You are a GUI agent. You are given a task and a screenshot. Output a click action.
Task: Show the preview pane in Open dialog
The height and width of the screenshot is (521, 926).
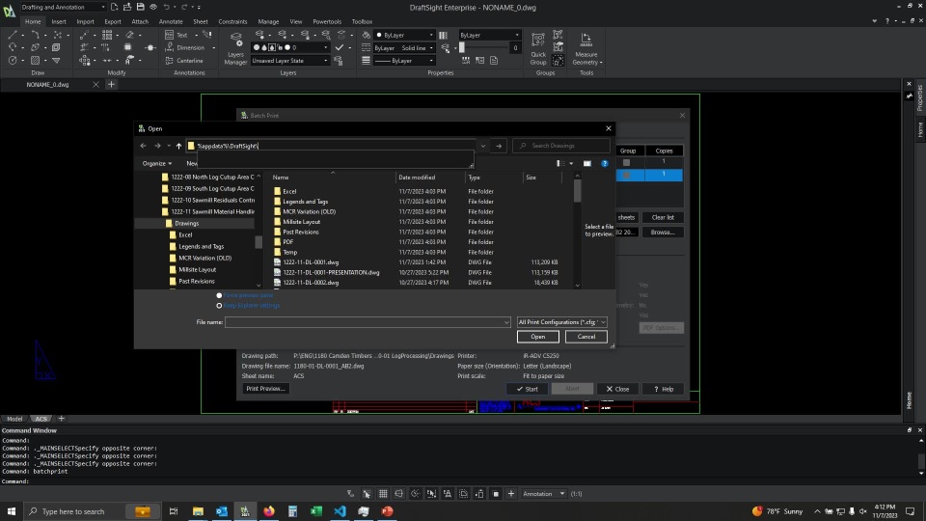tap(586, 164)
